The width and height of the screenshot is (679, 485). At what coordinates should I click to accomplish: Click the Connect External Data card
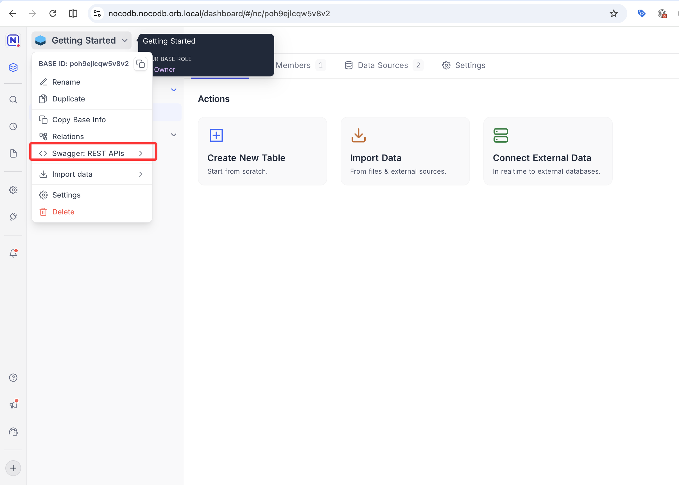click(547, 151)
